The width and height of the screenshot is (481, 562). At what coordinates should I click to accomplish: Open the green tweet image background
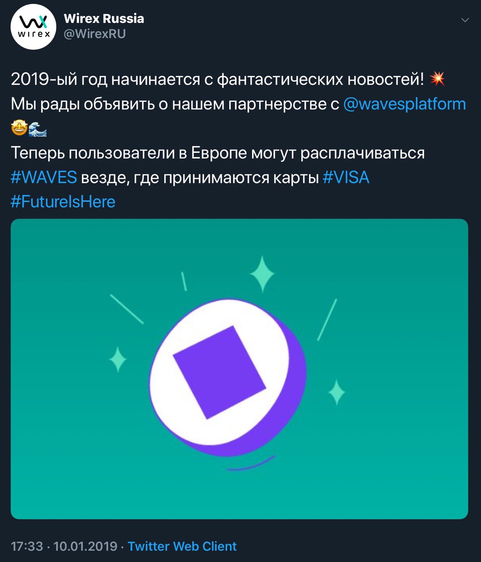tap(395, 461)
